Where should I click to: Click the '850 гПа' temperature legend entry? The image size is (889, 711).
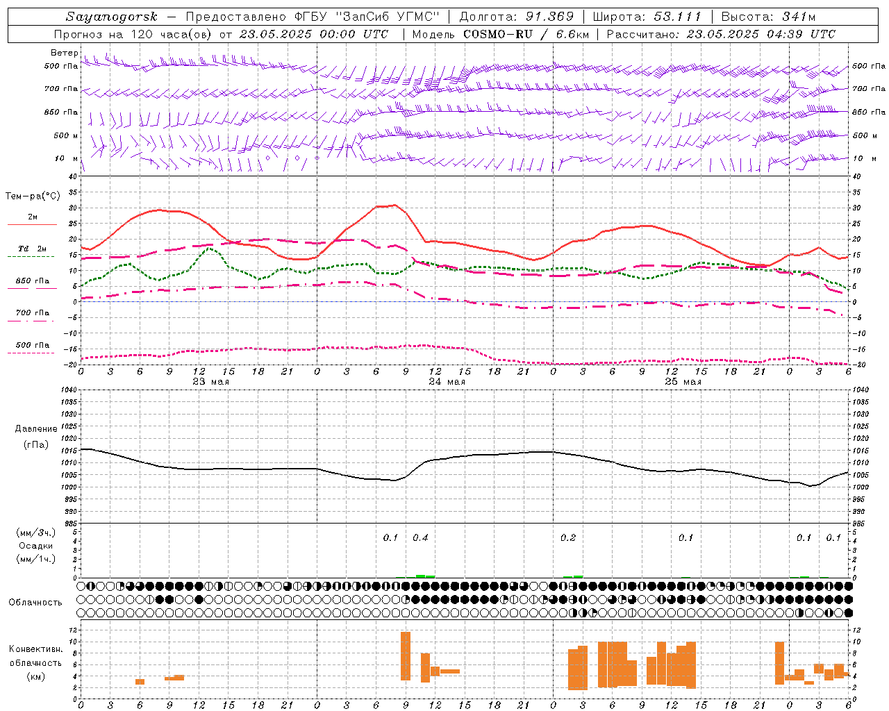(32, 281)
